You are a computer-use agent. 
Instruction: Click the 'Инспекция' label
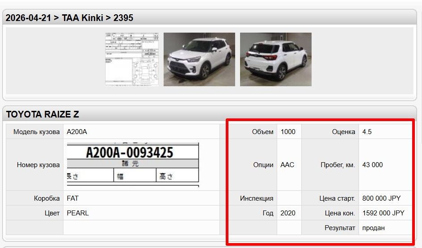(x=257, y=198)
